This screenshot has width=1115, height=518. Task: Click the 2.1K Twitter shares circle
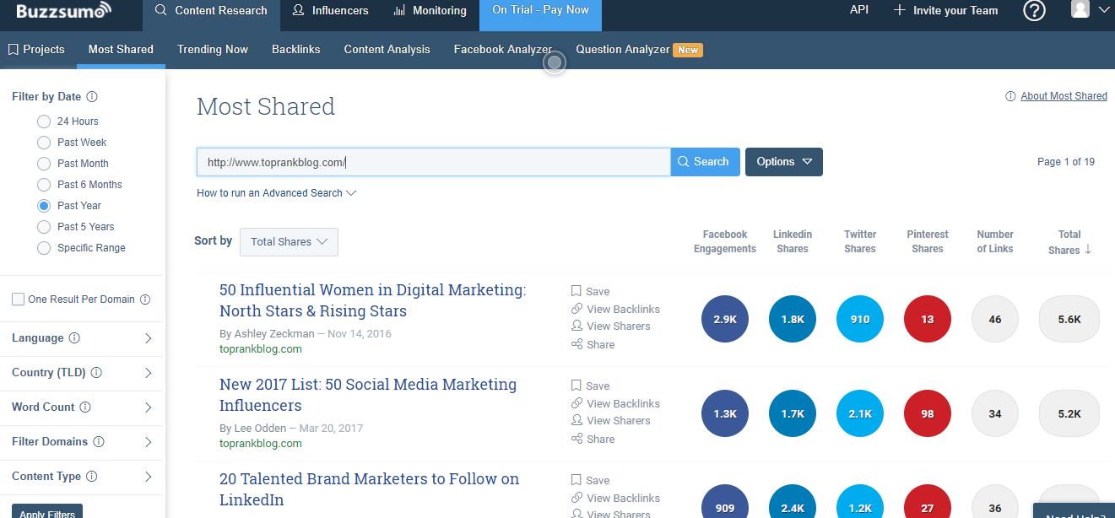coord(860,413)
